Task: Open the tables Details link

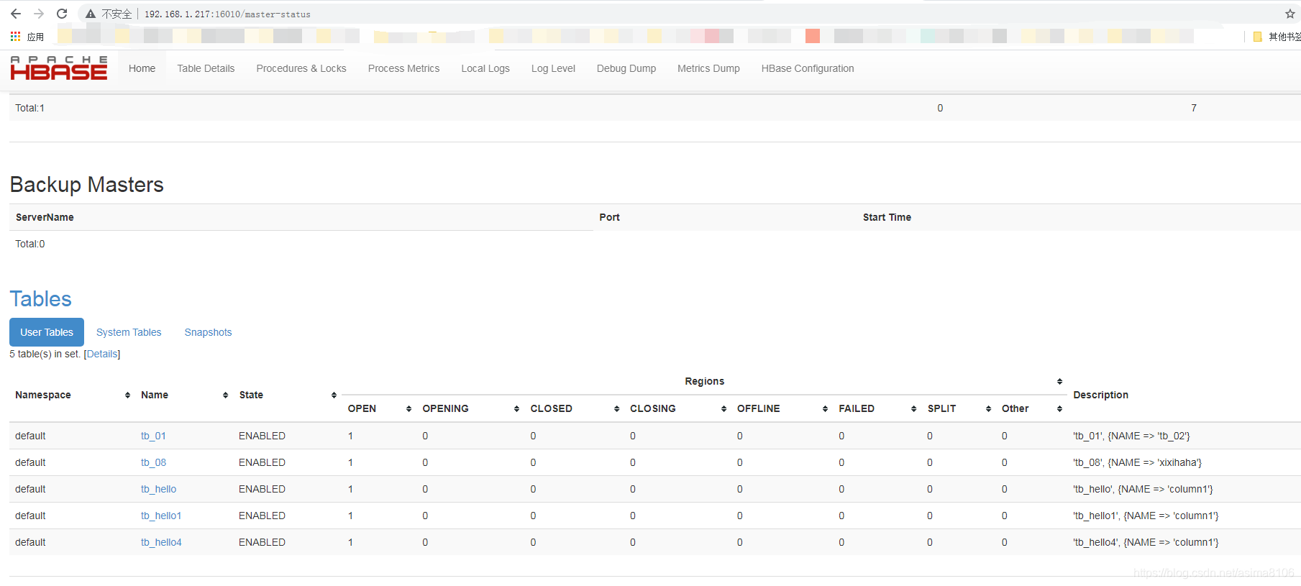Action: [x=102, y=354]
